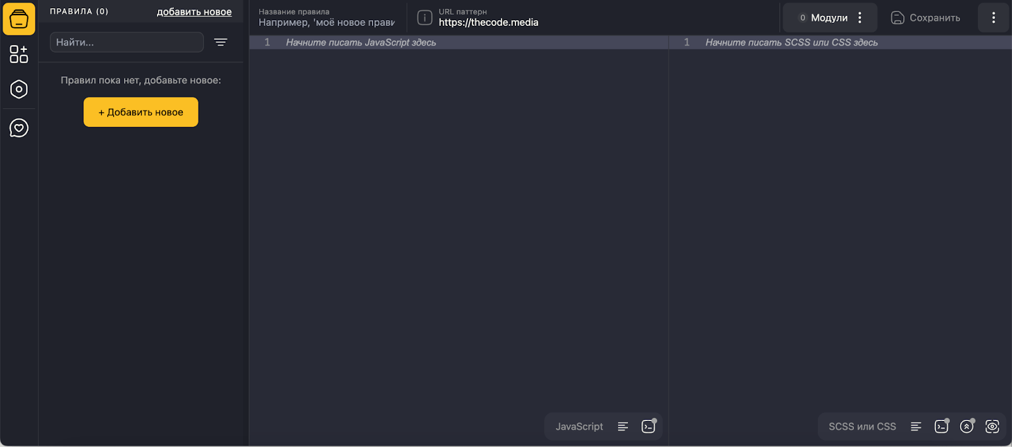Viewport: 1012px width, 447px height.
Task: Focus the Найти search field
Action: coord(126,42)
